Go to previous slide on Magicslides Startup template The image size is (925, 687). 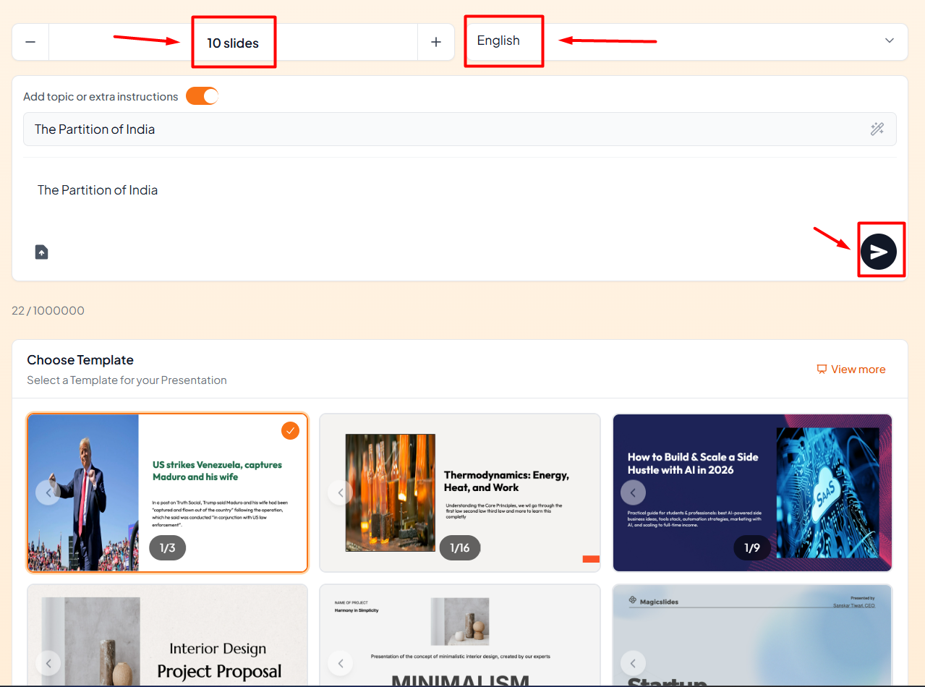pyautogui.click(x=633, y=663)
